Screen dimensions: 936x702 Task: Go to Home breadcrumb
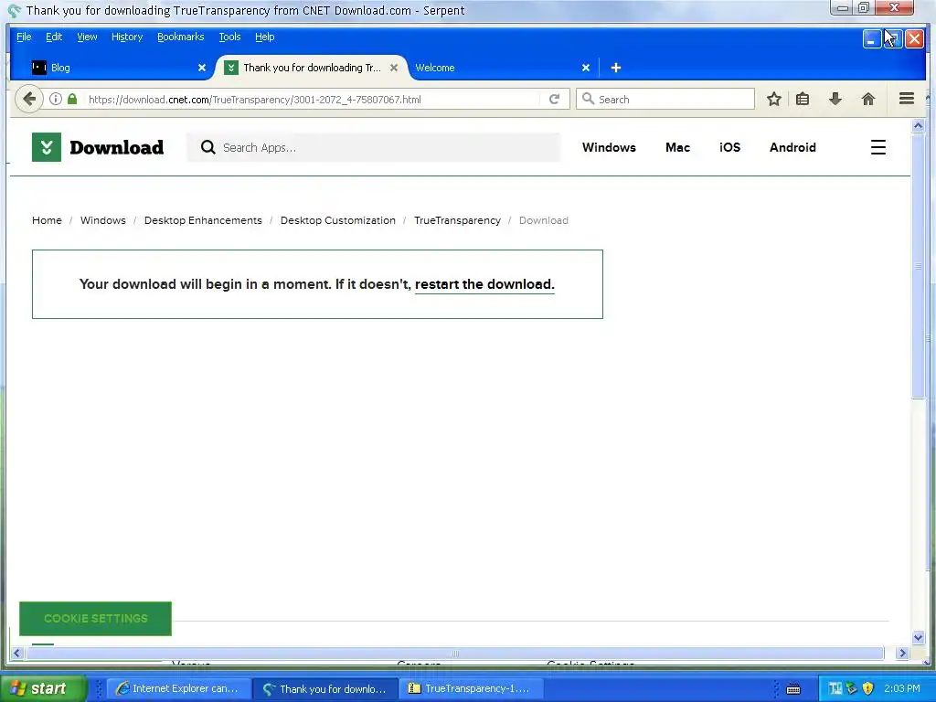click(47, 220)
